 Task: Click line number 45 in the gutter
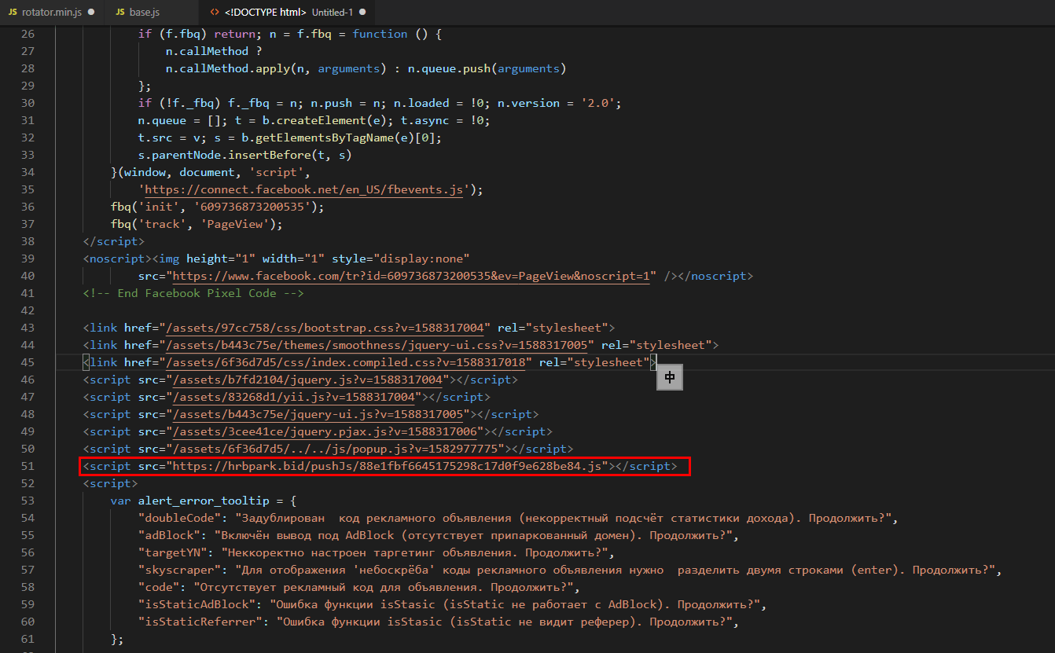coord(28,362)
